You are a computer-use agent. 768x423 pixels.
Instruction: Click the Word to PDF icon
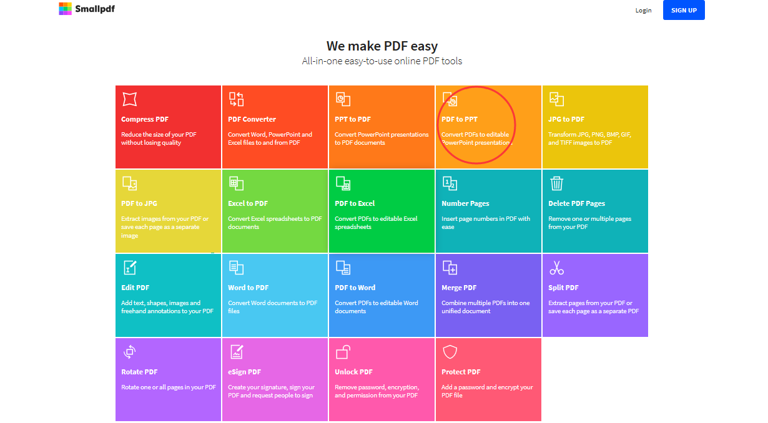[236, 268]
